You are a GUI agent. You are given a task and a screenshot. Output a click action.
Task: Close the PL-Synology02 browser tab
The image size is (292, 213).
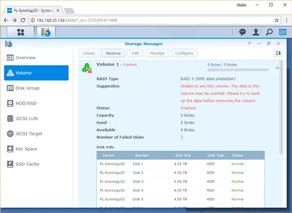pyautogui.click(x=58, y=11)
